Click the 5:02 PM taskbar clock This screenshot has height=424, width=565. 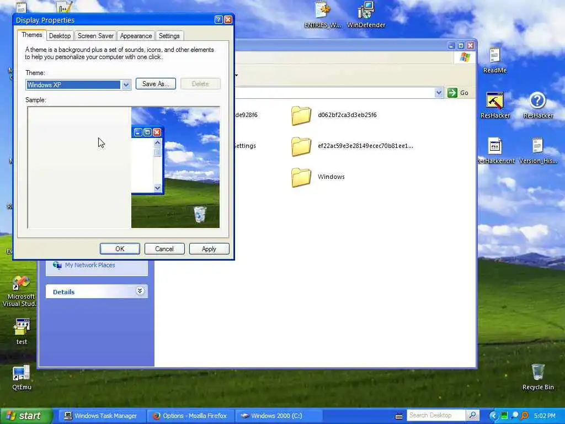[545, 416]
